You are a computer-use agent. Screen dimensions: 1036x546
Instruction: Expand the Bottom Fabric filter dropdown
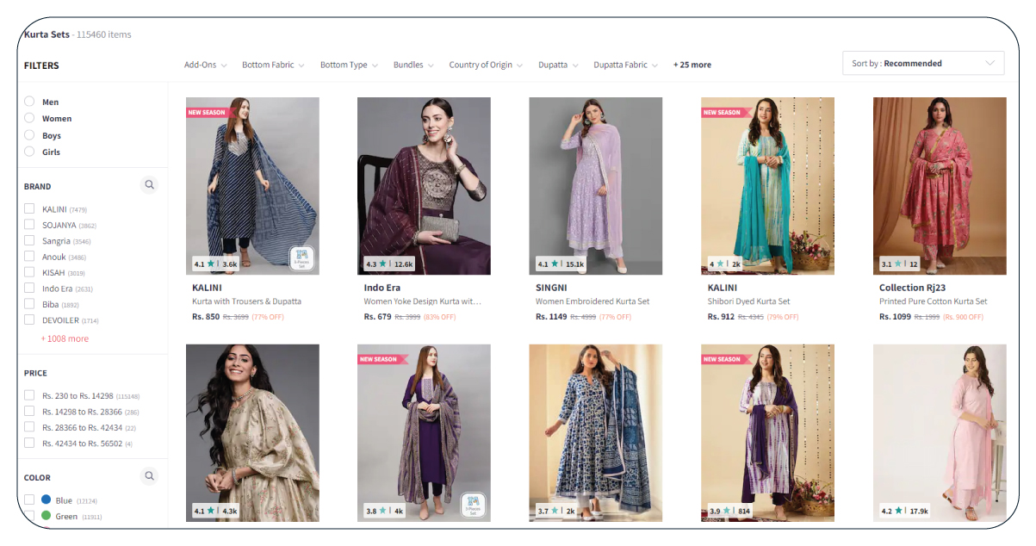(273, 65)
